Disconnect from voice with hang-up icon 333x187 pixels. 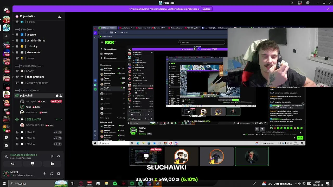[59, 156]
